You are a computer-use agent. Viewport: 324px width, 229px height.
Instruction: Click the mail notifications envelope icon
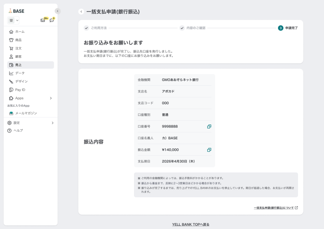click(43, 21)
